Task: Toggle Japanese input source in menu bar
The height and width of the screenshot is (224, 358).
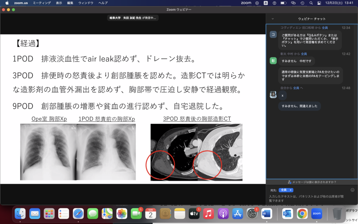Action: pos(266,3)
